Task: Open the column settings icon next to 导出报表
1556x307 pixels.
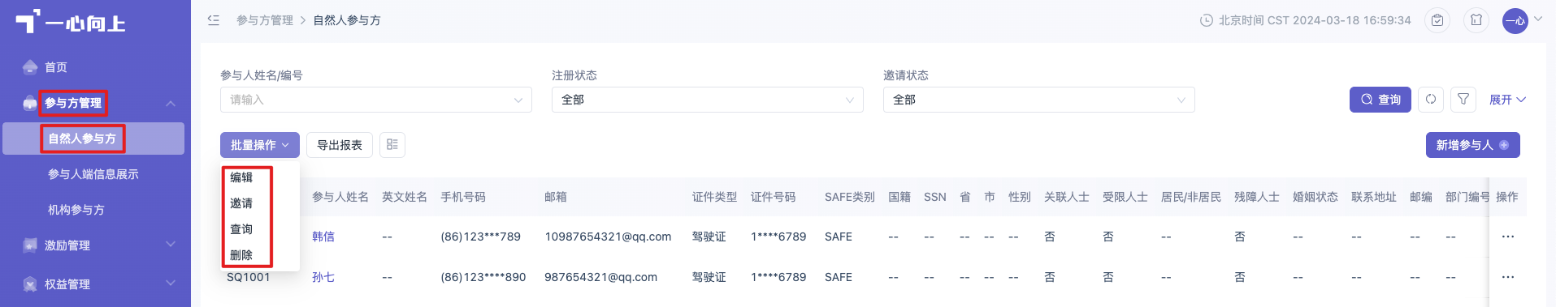Action: point(392,145)
